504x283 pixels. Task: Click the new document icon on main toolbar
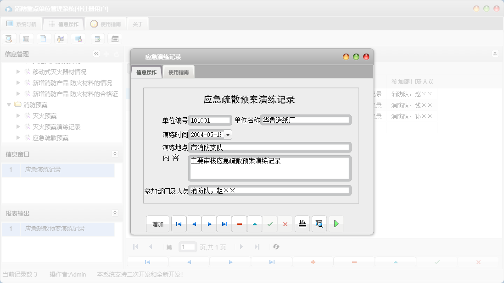[x=44, y=38]
